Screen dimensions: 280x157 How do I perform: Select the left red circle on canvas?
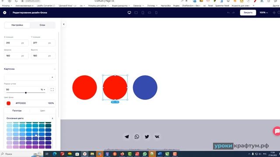click(84, 88)
